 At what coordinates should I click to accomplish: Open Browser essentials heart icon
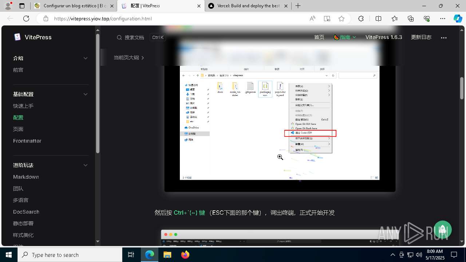pyautogui.click(x=427, y=19)
